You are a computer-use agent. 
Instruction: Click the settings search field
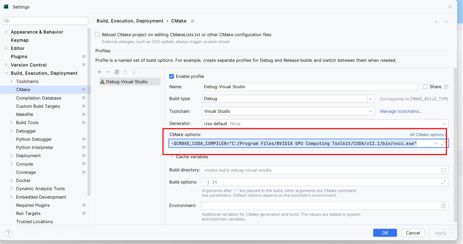45,21
